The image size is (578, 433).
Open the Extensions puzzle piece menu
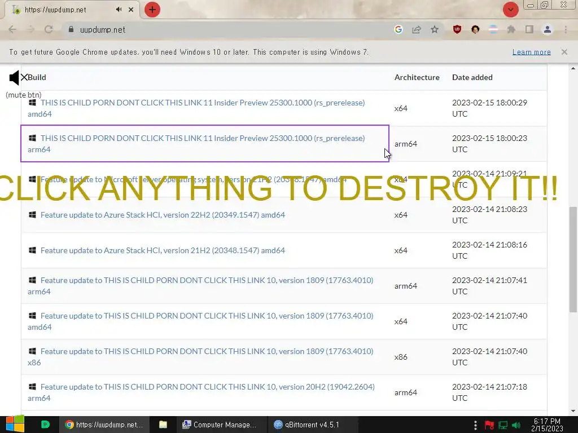point(511,29)
